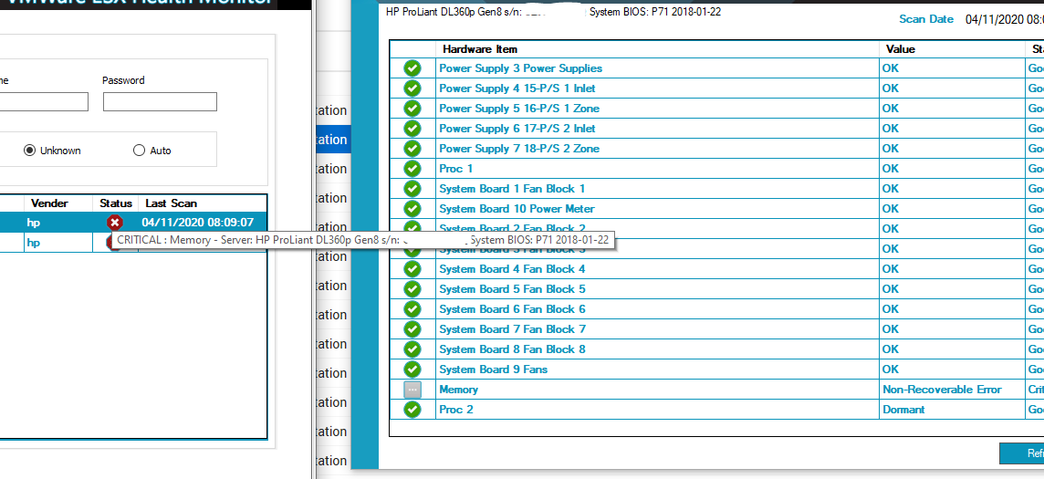The image size is (1044, 479).
Task: Click the green check for System Board 8 Fan Block 8
Action: [412, 349]
